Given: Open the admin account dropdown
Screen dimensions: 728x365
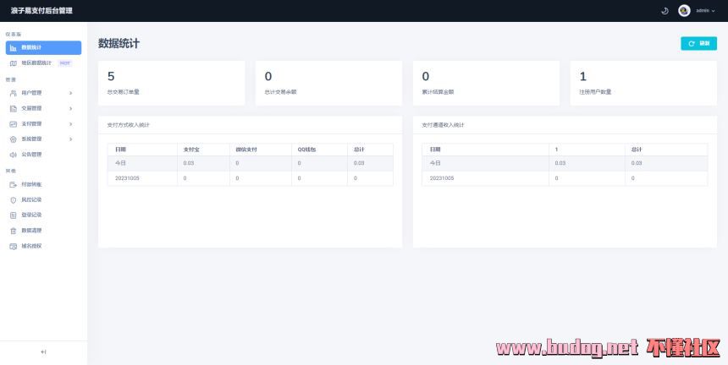Looking at the screenshot, I should point(705,11).
